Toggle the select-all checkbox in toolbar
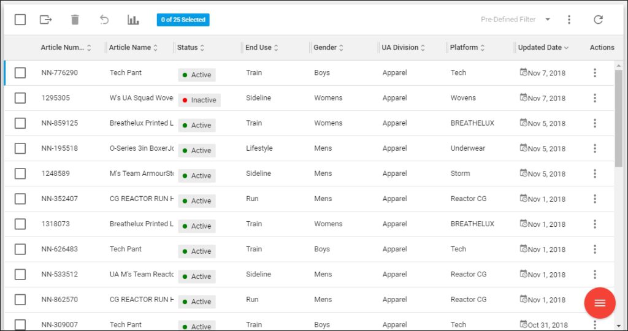Screen dimensions: 628x331 tap(20, 20)
